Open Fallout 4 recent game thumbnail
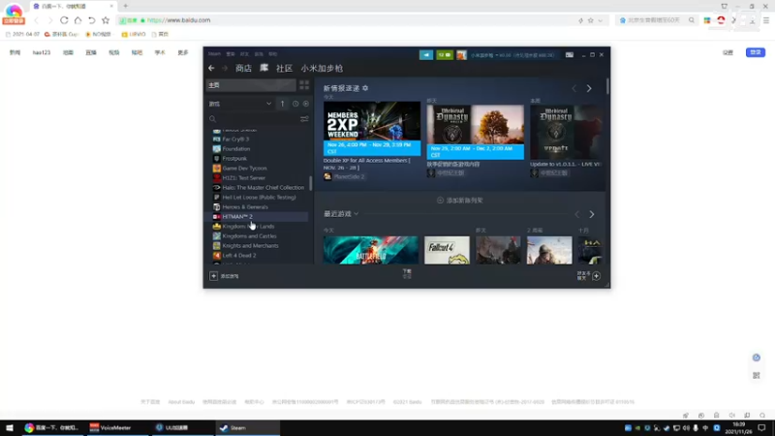 click(447, 250)
